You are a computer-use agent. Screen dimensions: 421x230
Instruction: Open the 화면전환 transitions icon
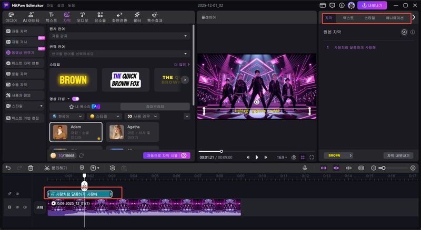coord(119,17)
